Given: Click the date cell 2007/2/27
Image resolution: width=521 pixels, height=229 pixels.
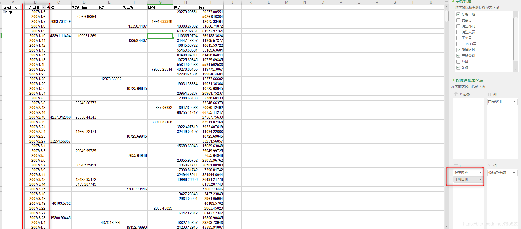Looking at the screenshot, I should click(x=35, y=141).
